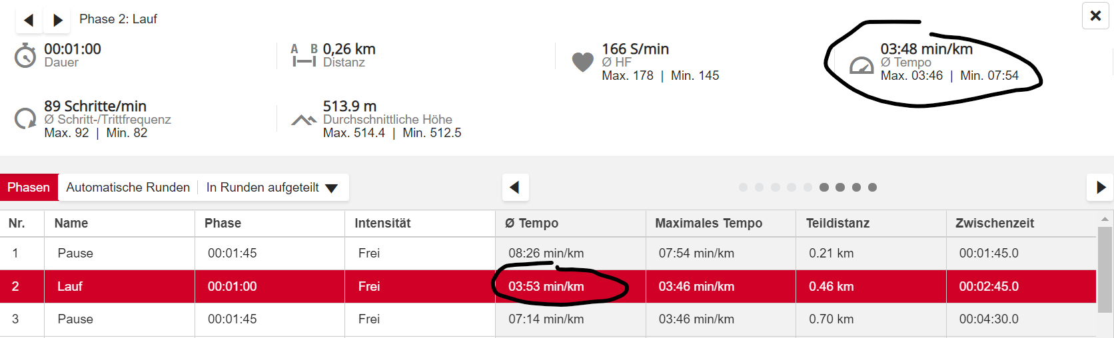This screenshot has width=1114, height=338.
Task: Click the distance A-B icon
Action: (303, 56)
